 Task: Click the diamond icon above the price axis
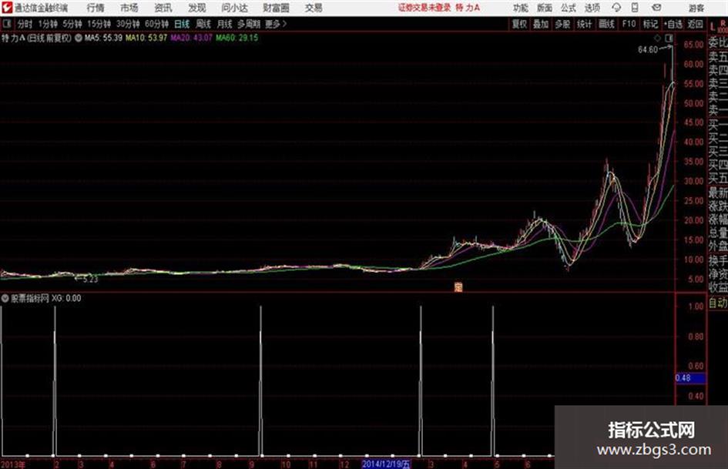click(x=657, y=38)
